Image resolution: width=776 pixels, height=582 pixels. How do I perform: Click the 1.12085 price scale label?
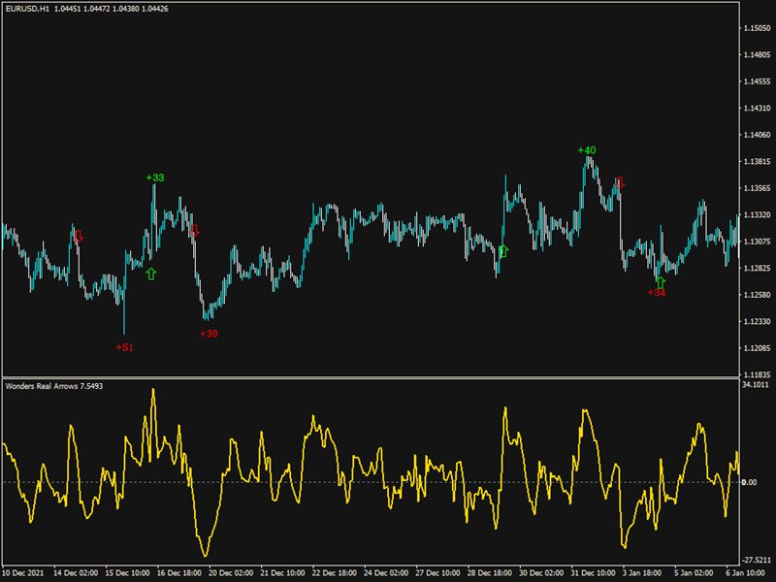tap(758, 348)
